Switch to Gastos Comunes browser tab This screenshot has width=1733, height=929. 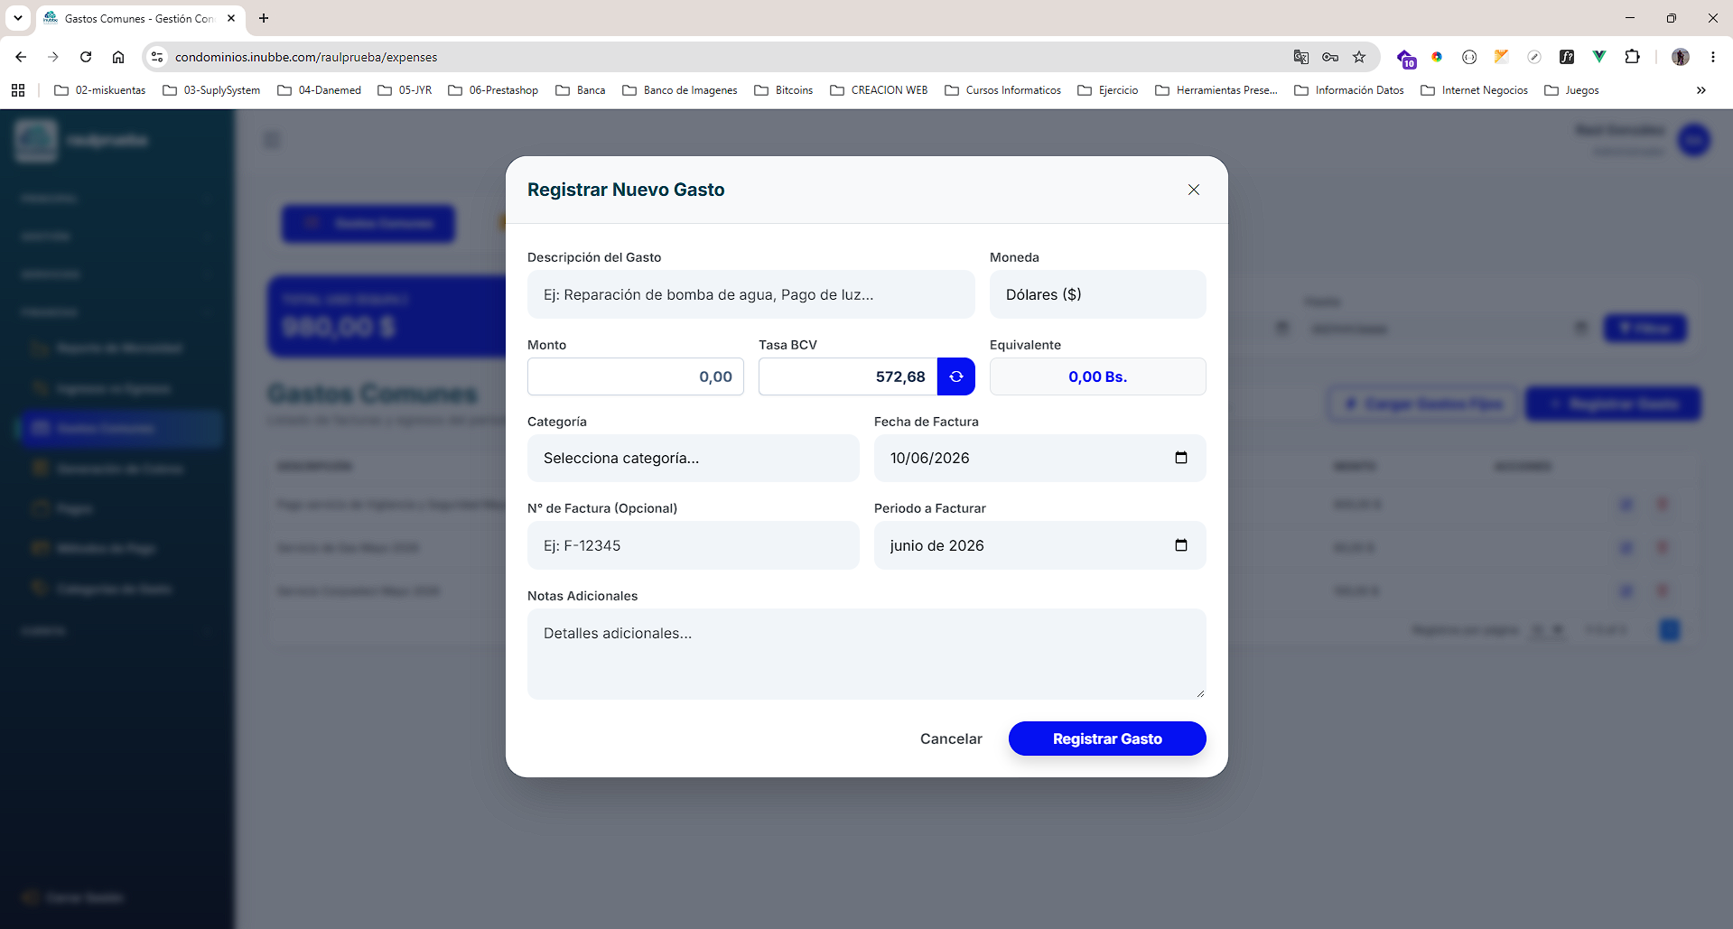(140, 18)
